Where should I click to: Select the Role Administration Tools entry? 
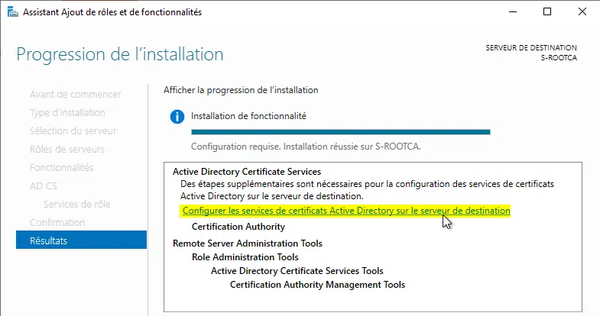245,257
